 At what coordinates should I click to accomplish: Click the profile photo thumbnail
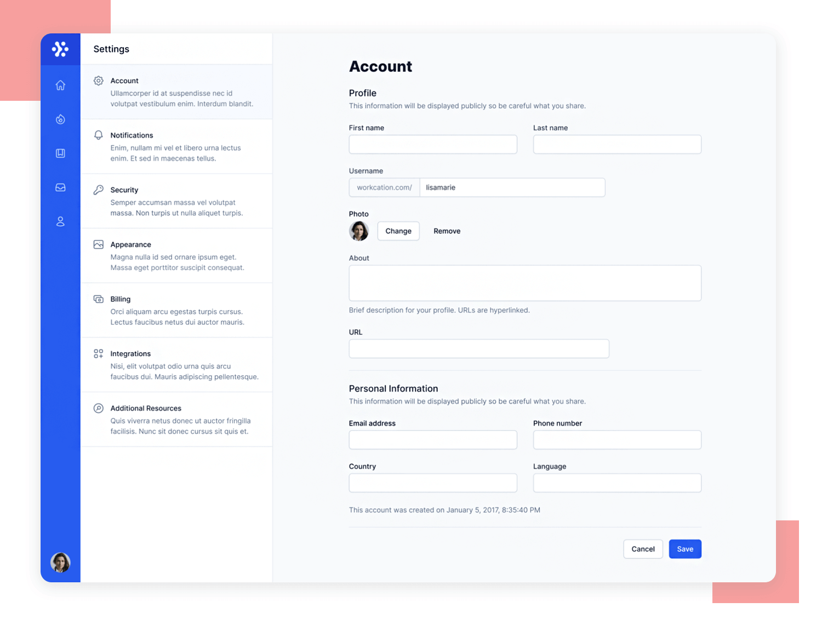(359, 231)
